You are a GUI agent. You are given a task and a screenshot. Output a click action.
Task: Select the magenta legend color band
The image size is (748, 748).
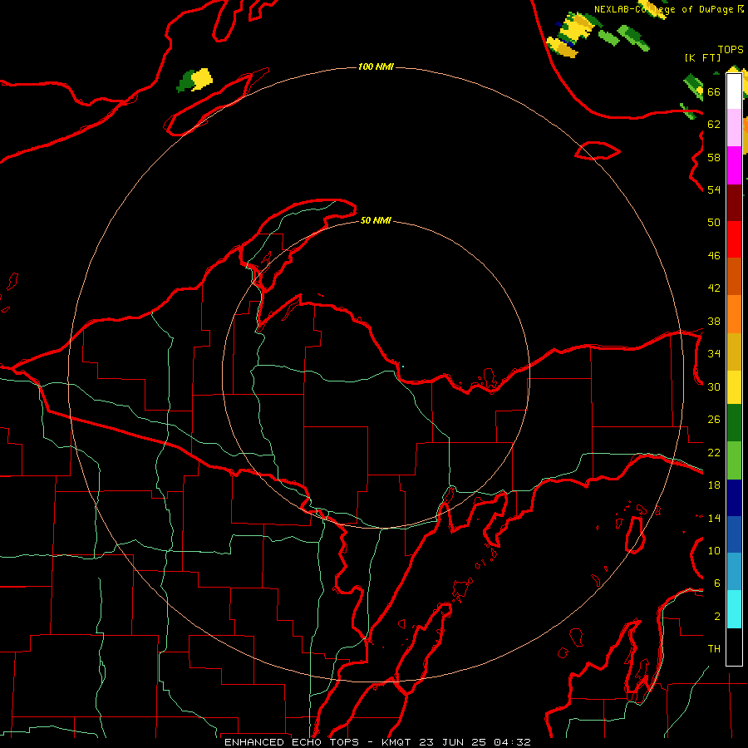tap(734, 165)
